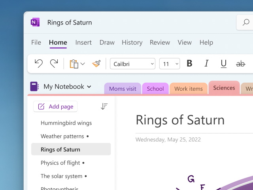The width and height of the screenshot is (253, 190).
Task: Open the File menu
Action: click(36, 42)
